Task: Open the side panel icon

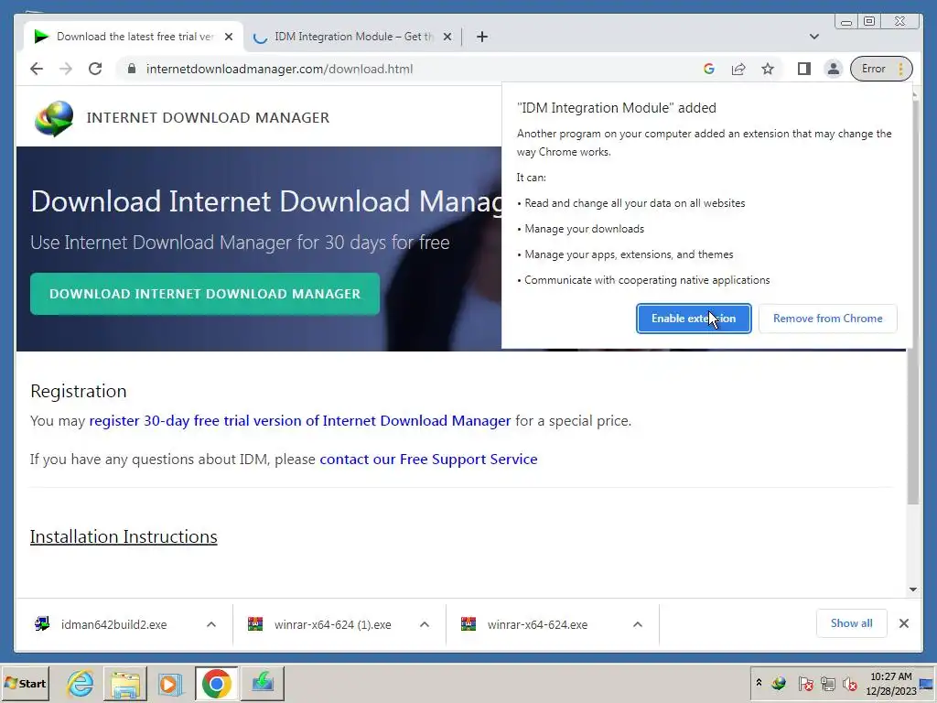Action: (x=803, y=69)
